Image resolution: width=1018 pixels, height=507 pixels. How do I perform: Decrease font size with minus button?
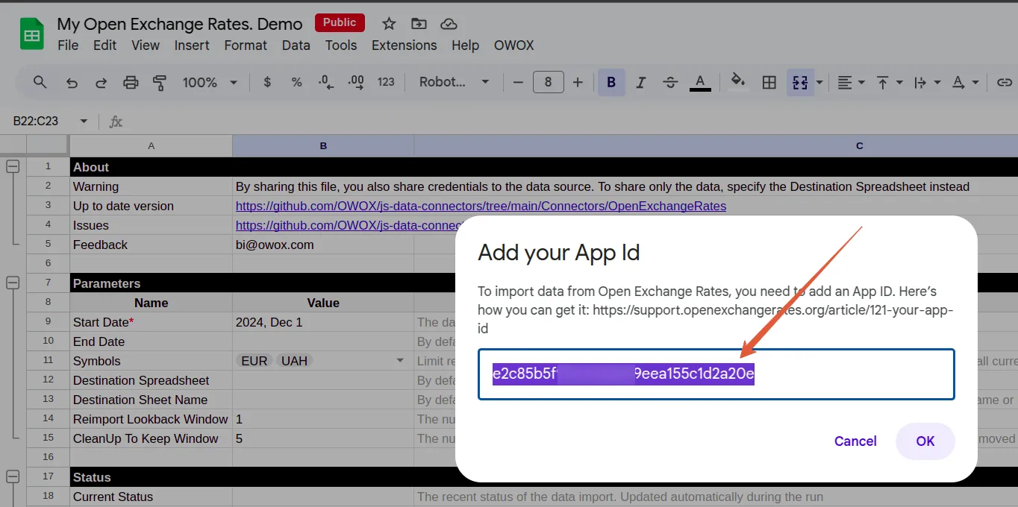pyautogui.click(x=518, y=82)
